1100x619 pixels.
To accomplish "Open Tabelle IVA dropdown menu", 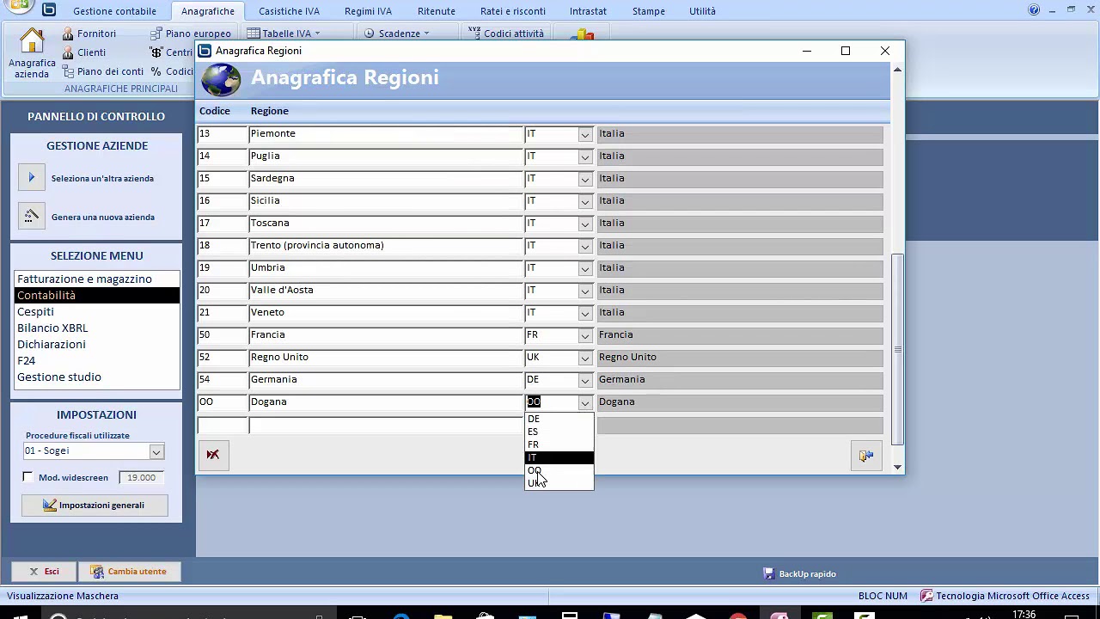I will click(x=284, y=34).
